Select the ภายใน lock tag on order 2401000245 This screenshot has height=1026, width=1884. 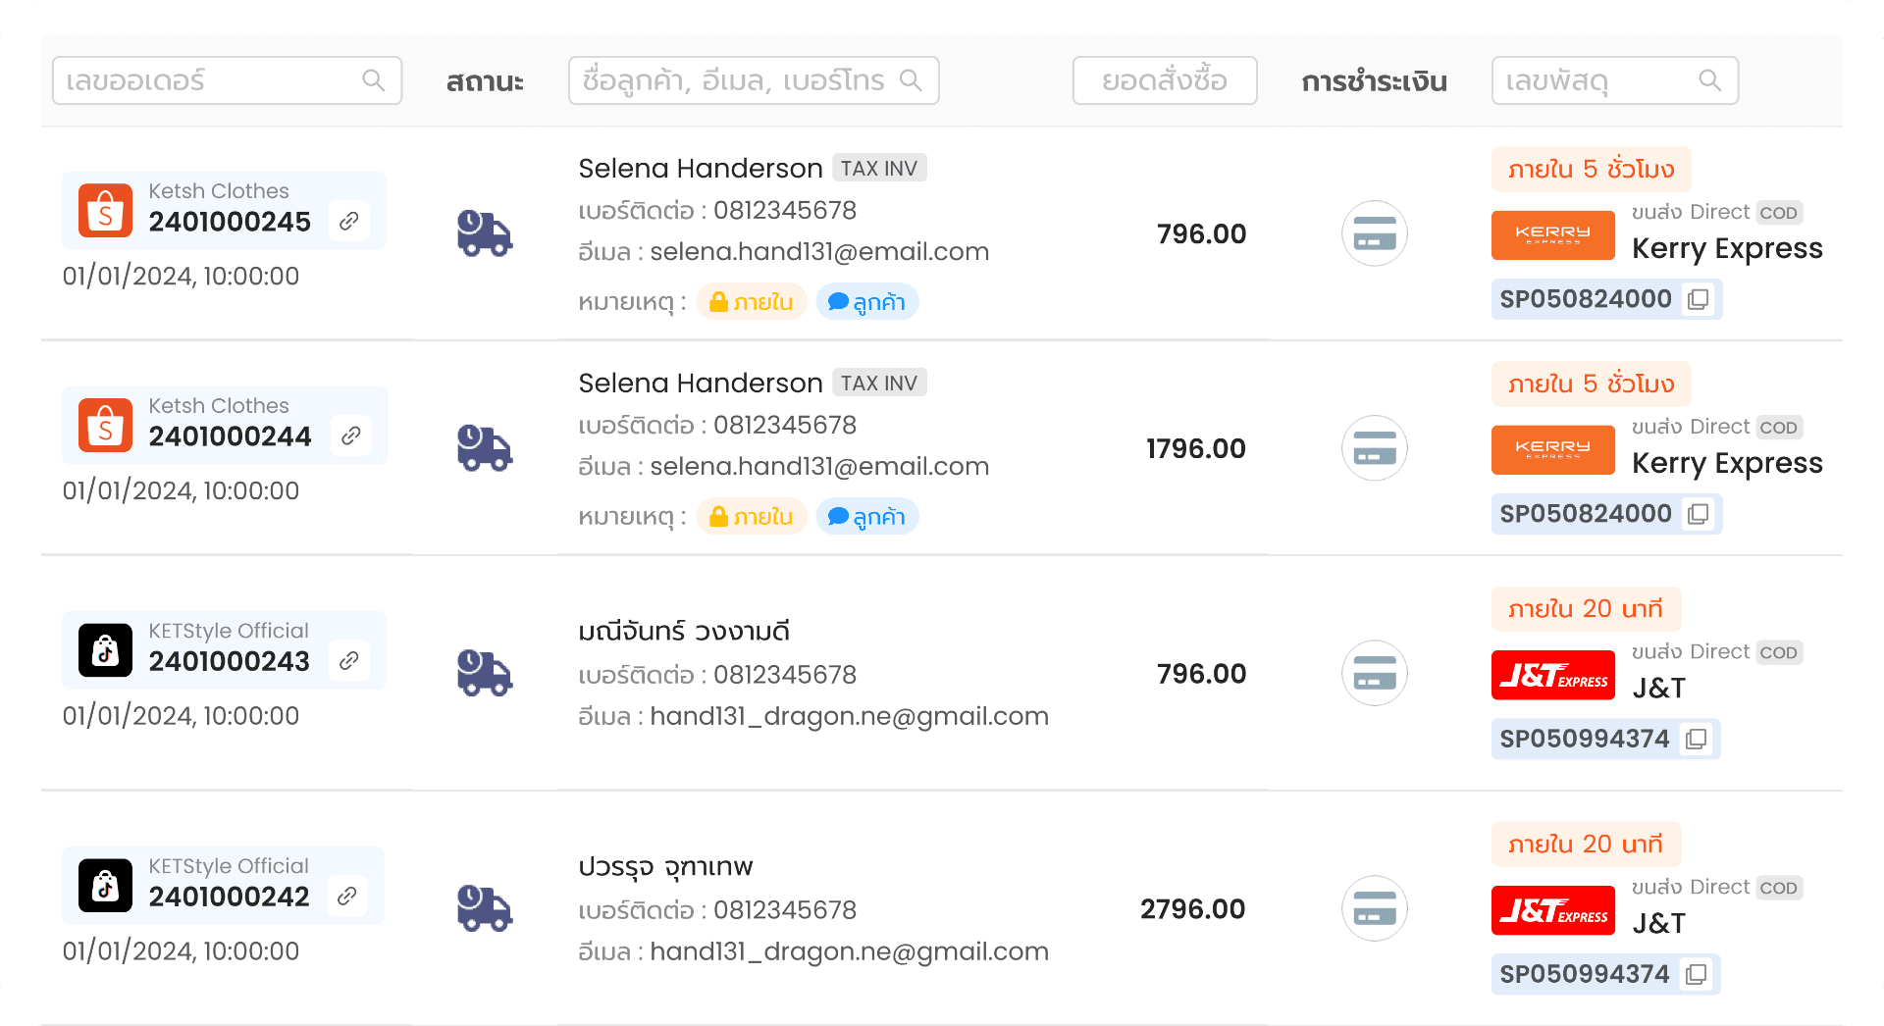point(752,301)
